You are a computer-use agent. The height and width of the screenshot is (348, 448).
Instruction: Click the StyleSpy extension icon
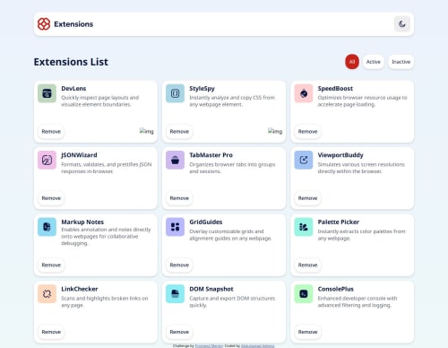(175, 93)
